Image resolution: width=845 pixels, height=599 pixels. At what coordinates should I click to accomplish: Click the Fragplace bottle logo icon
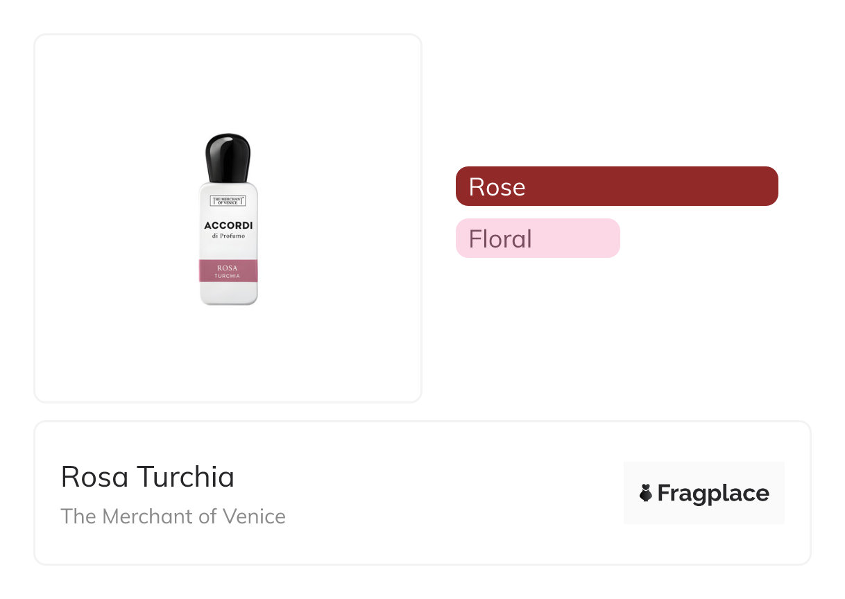coord(646,493)
